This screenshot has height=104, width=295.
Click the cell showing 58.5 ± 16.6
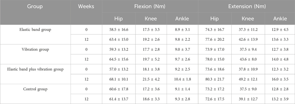119,30
